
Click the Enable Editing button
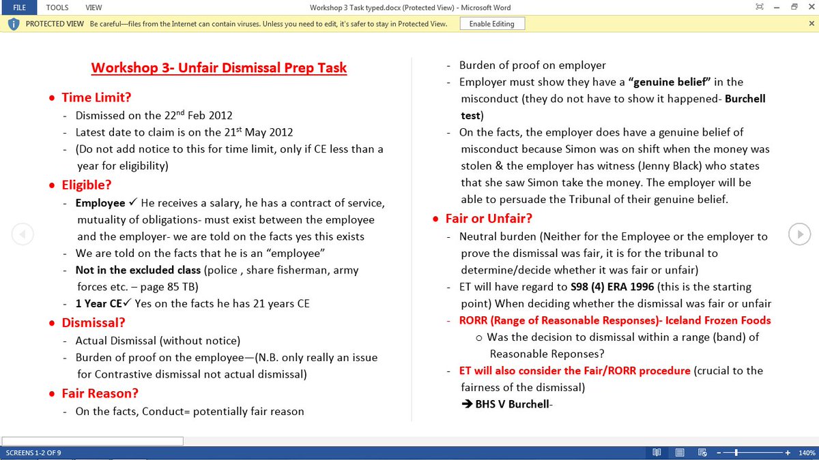coord(491,23)
